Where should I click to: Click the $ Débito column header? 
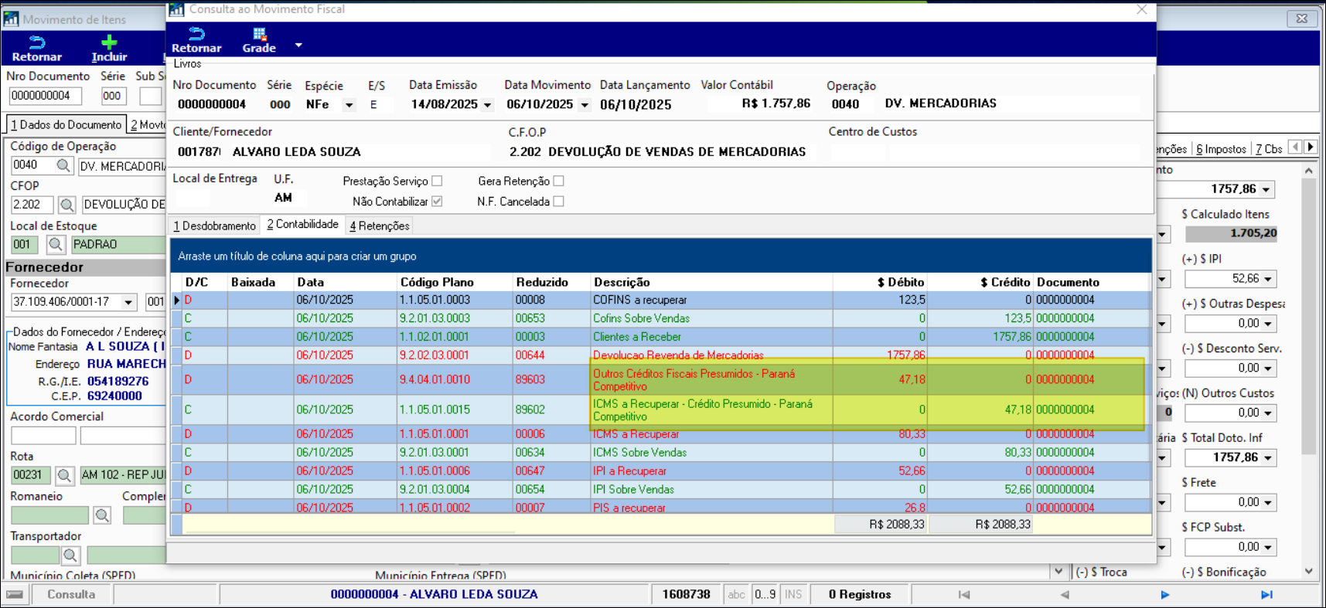(901, 282)
